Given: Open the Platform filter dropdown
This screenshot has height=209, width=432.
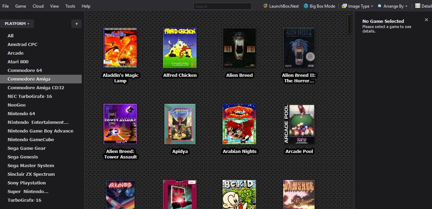Looking at the screenshot, I should click(x=17, y=24).
